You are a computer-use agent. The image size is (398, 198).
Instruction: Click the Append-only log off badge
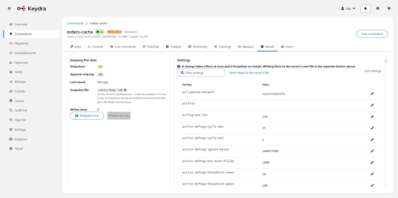point(101,75)
